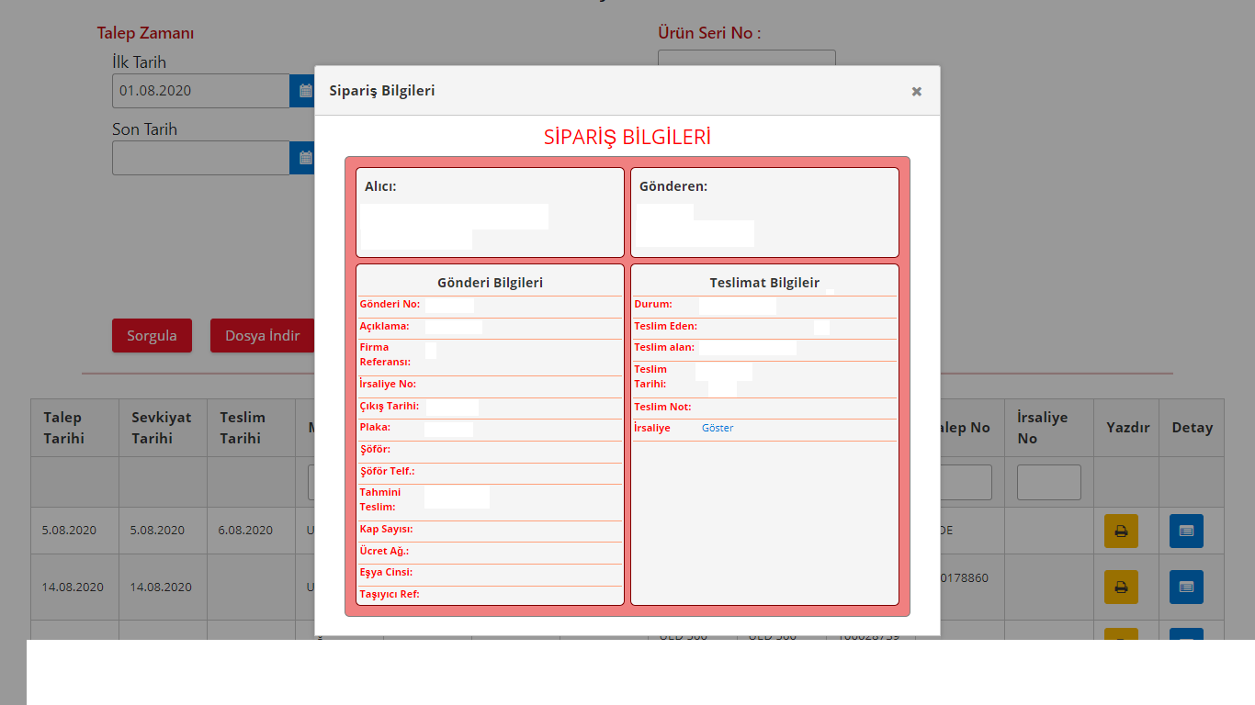1255x705 pixels.
Task: Click the Teslim Not: label
Action: (662, 407)
